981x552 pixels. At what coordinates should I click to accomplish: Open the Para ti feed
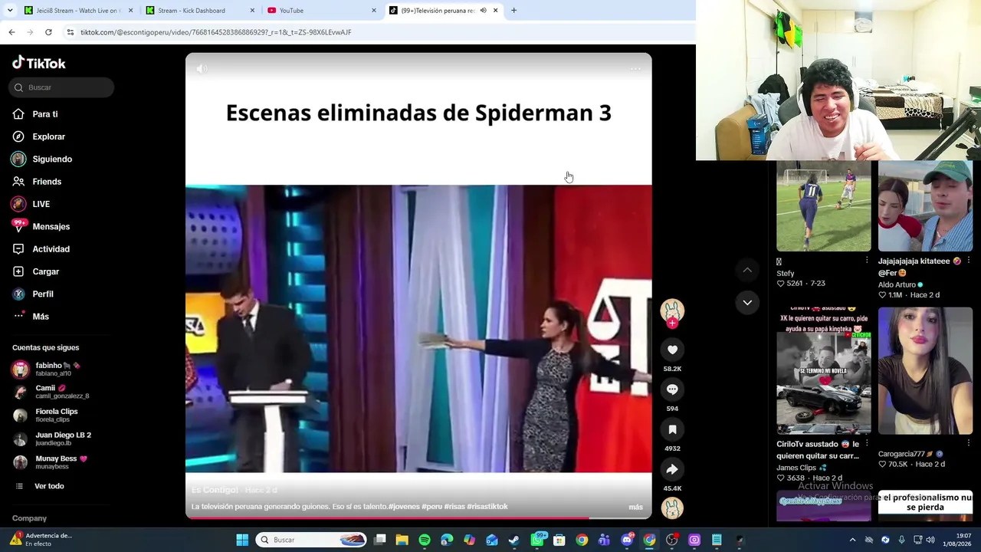tap(45, 114)
